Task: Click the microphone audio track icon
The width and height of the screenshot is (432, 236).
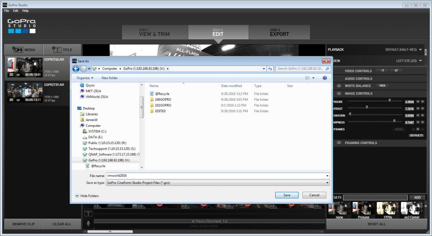Action: pos(89,223)
